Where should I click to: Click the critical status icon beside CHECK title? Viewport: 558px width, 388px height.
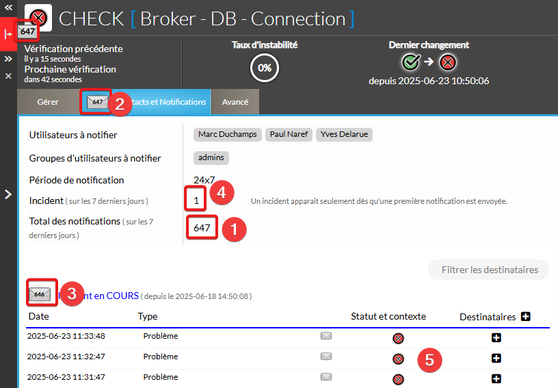38,17
